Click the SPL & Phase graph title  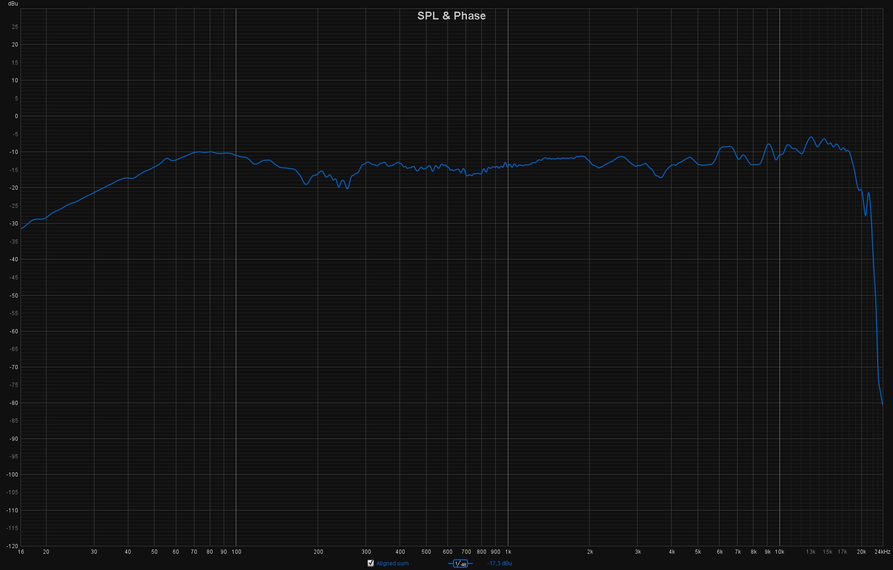[451, 16]
